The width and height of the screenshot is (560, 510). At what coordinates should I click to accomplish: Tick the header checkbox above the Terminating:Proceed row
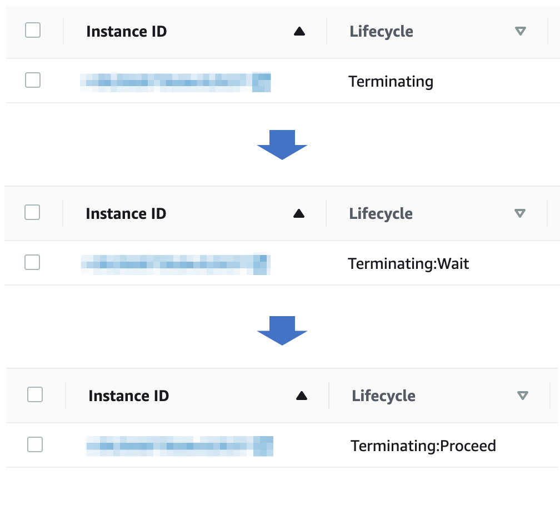35,394
